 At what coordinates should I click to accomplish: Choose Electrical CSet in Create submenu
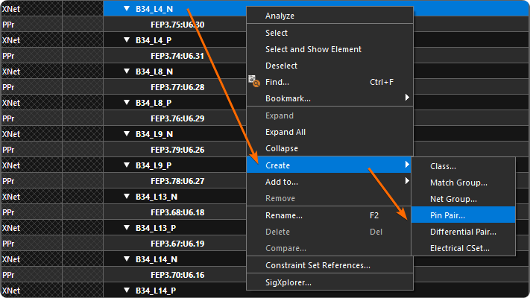[460, 248]
